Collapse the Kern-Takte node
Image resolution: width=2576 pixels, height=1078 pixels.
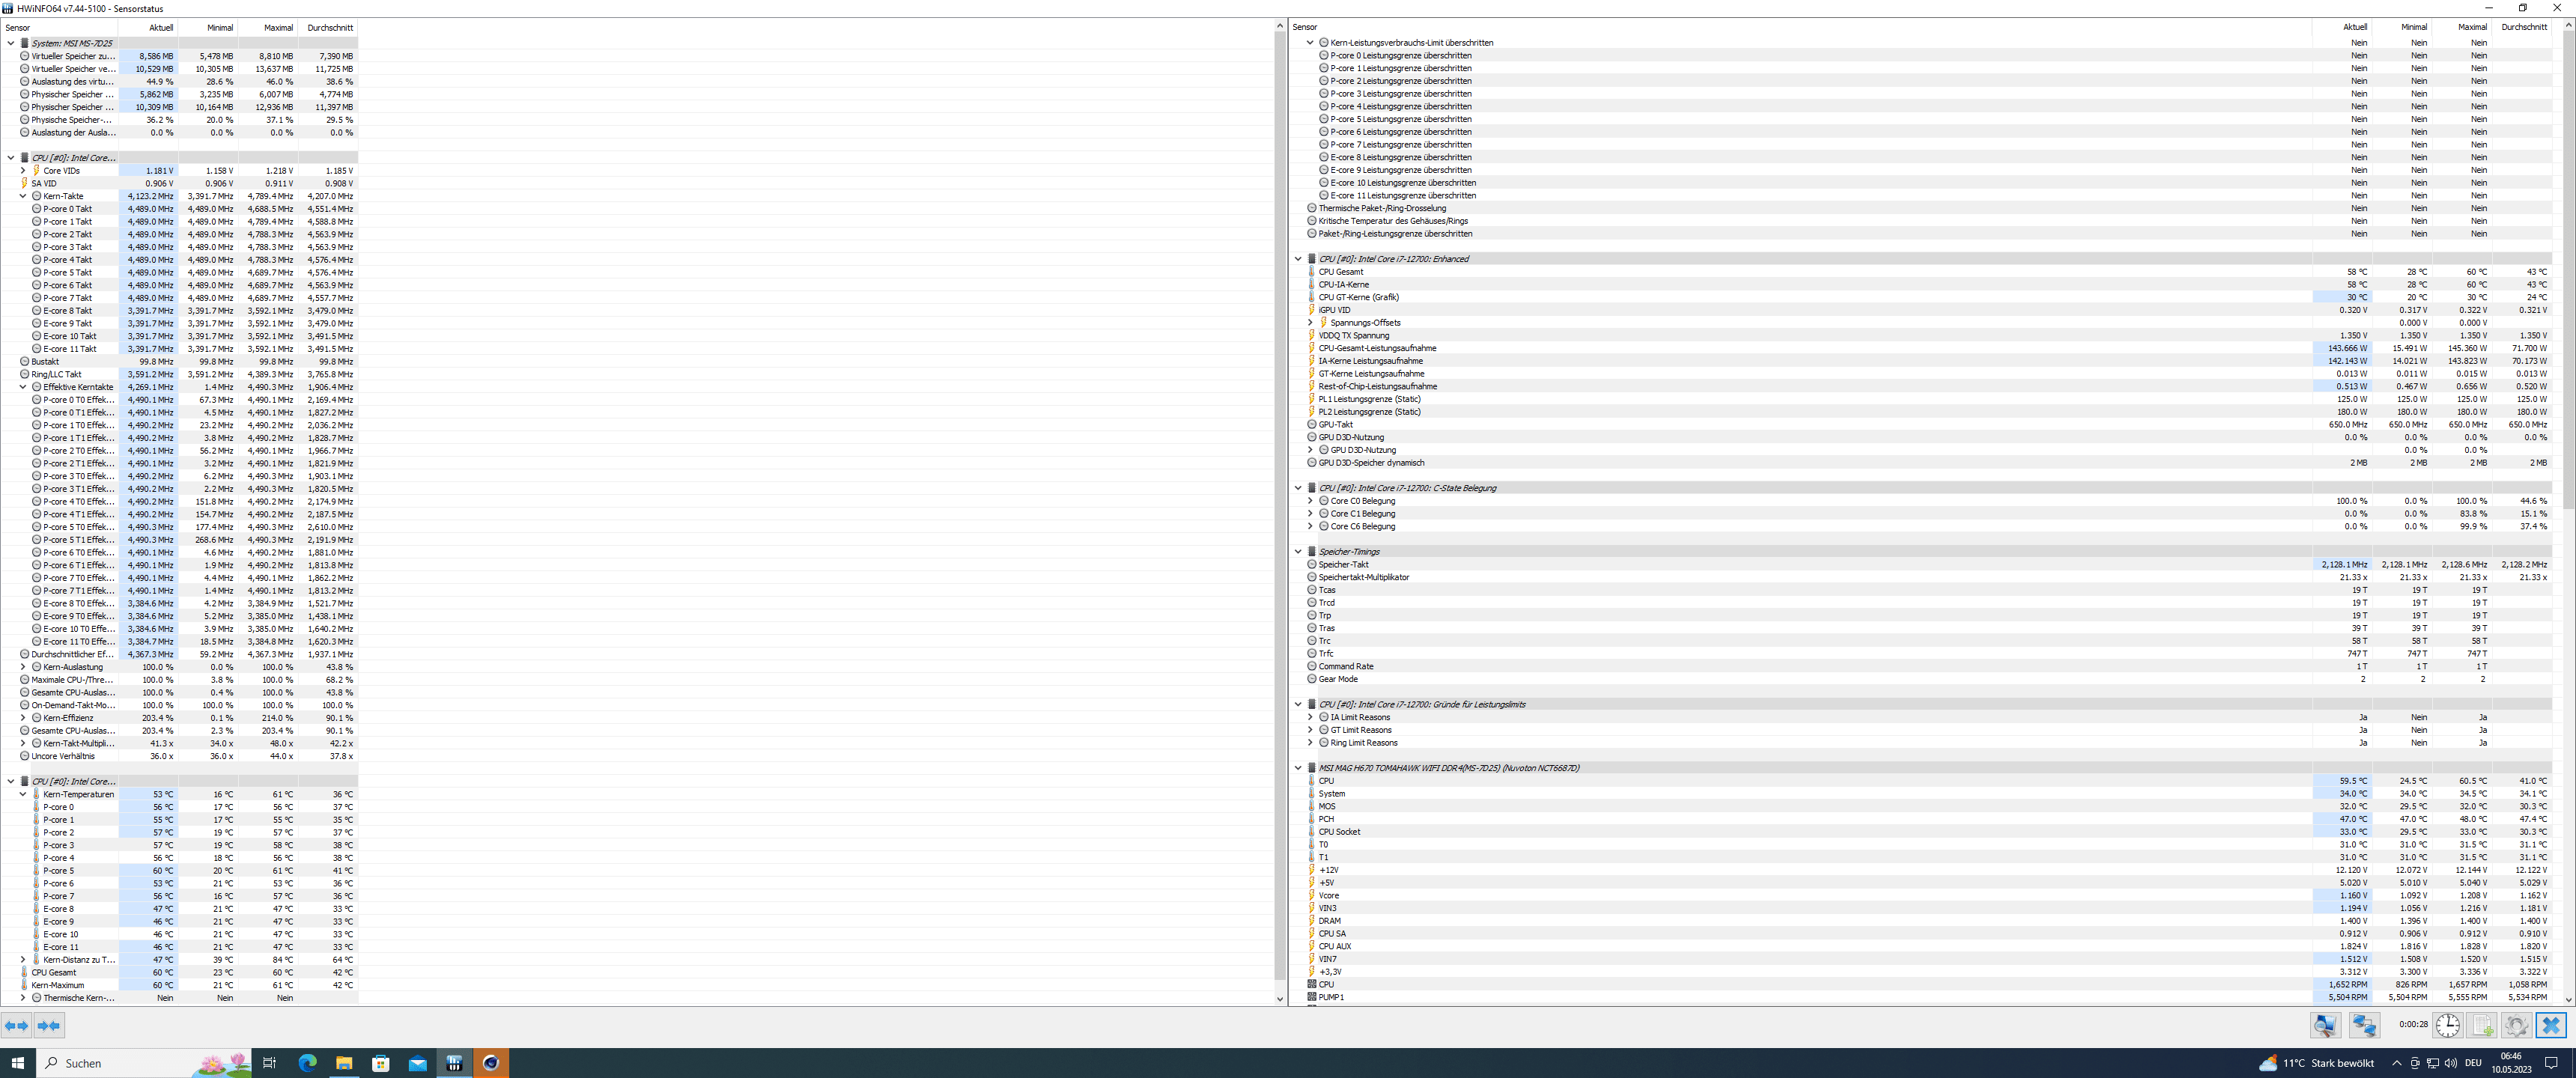click(x=23, y=196)
